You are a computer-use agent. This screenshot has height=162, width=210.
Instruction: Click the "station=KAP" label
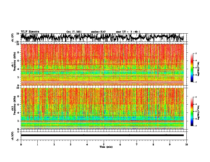[x=98, y=32]
